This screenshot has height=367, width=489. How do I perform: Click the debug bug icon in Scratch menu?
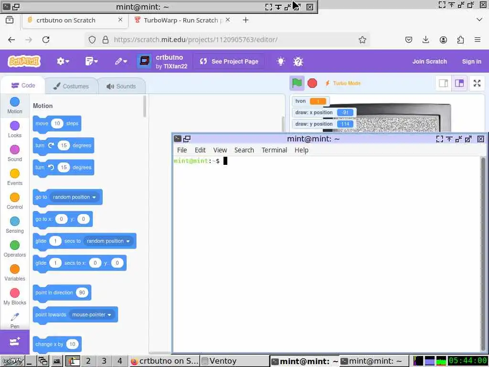[298, 62]
